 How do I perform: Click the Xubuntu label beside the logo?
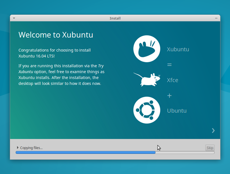(x=178, y=49)
